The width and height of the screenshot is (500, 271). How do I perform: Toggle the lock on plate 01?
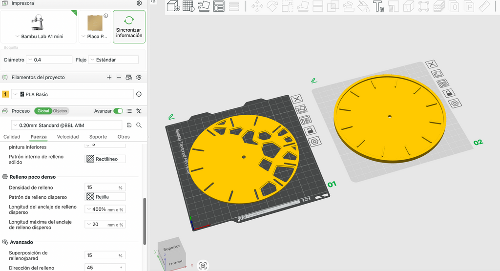(x=310, y=130)
